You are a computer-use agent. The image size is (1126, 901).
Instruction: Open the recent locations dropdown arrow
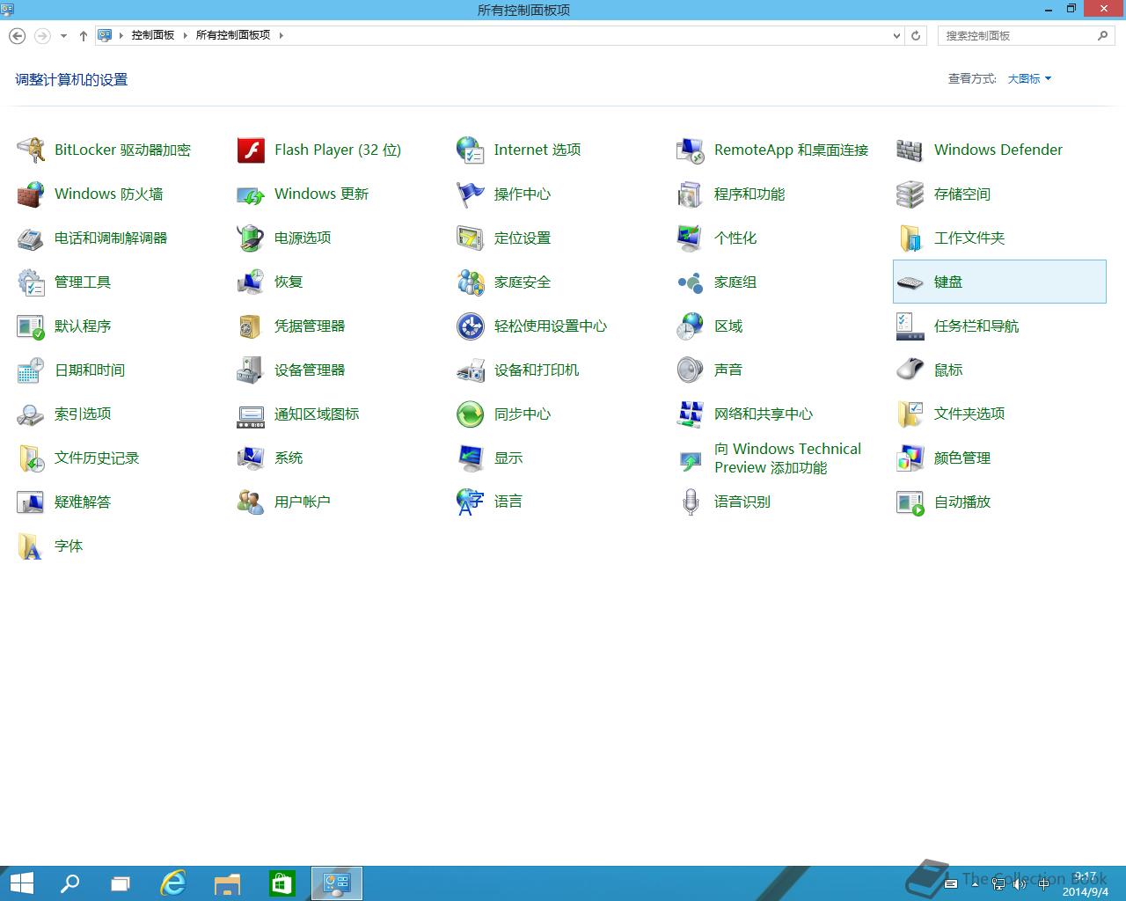tap(63, 36)
